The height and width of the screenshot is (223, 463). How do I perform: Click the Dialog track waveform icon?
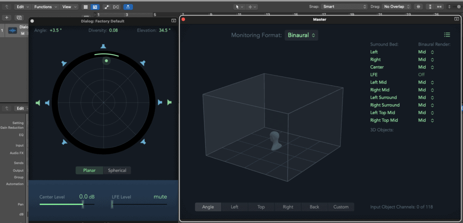coord(12,31)
